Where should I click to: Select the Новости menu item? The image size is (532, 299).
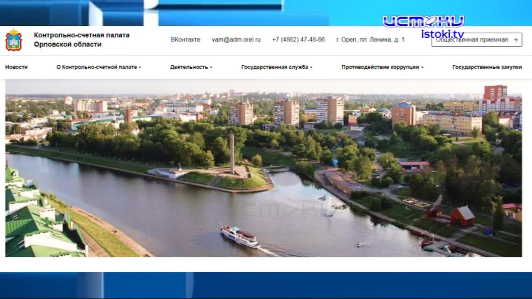click(x=17, y=66)
